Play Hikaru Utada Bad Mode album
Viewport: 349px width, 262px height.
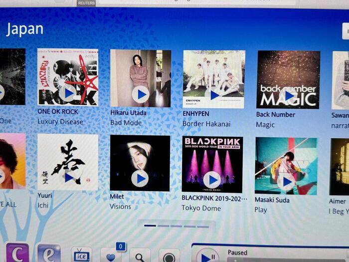point(141,94)
